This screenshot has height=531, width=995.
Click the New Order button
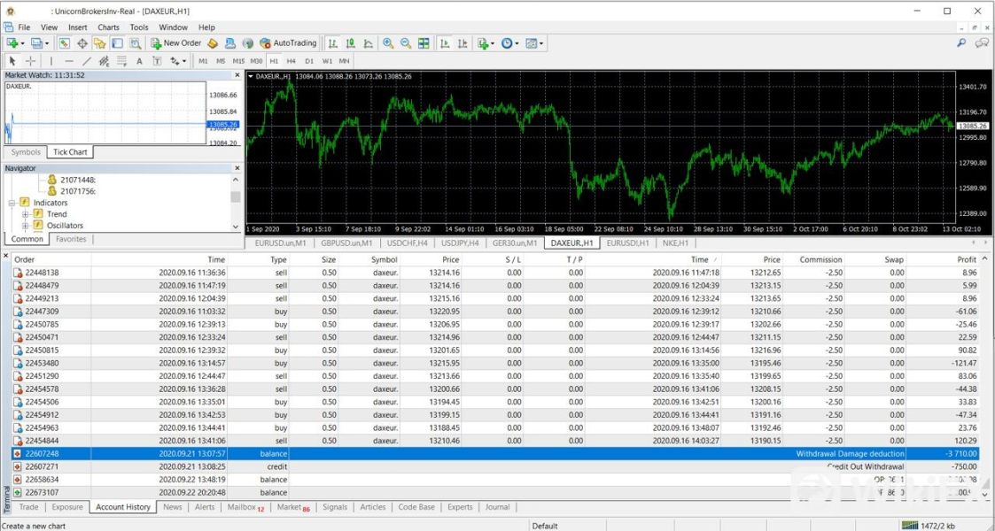[175, 43]
